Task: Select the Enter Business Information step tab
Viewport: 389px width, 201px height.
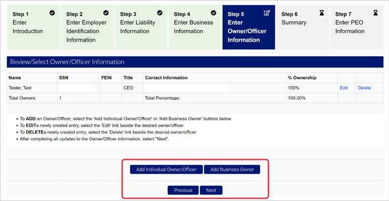Action: [194, 27]
